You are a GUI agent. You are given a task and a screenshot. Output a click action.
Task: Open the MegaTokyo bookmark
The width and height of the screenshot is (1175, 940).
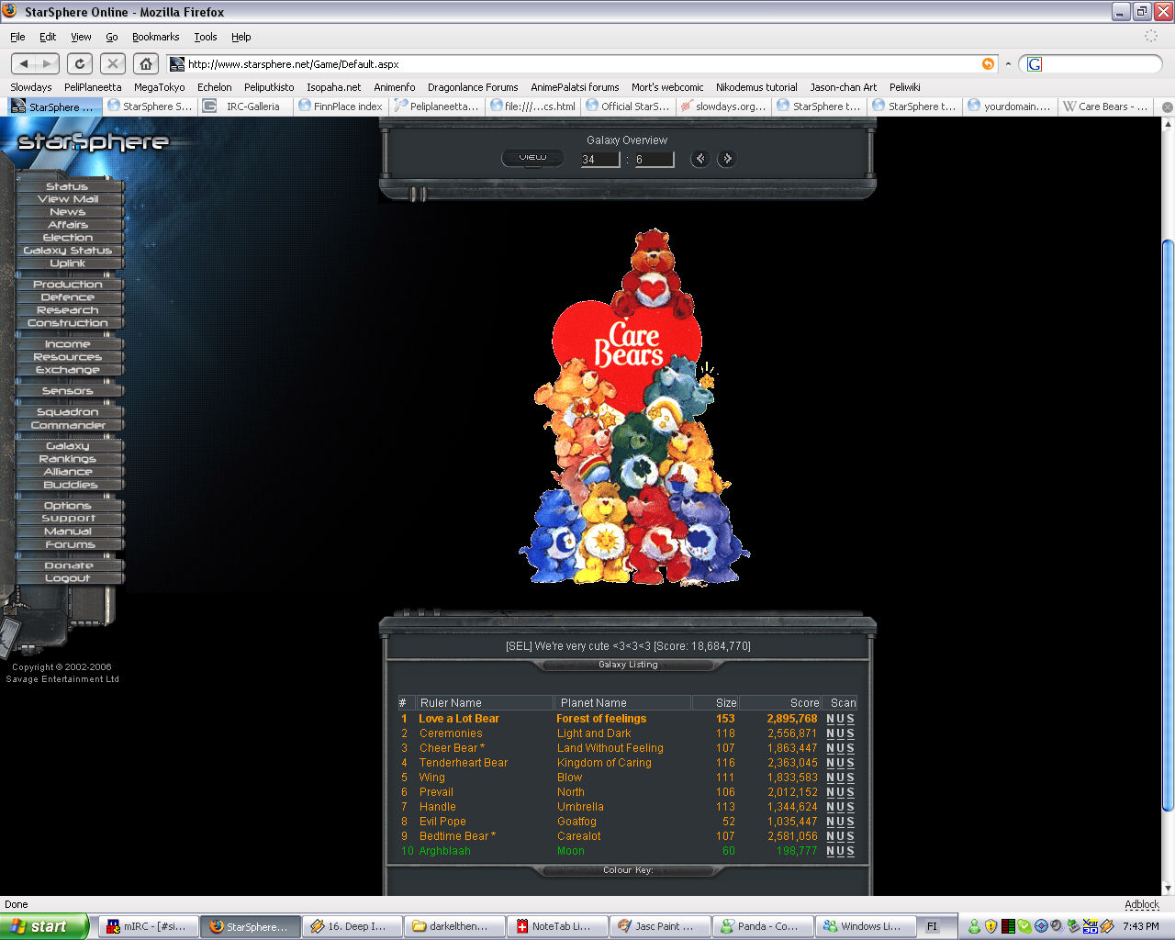click(x=159, y=87)
